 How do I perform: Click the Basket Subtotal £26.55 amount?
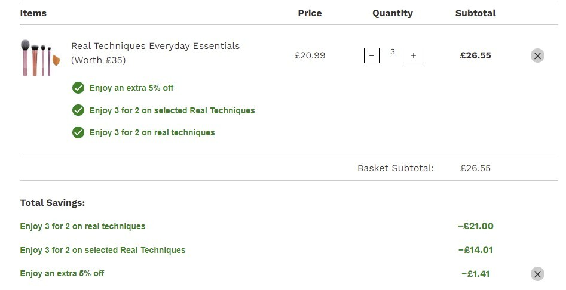[x=475, y=168]
